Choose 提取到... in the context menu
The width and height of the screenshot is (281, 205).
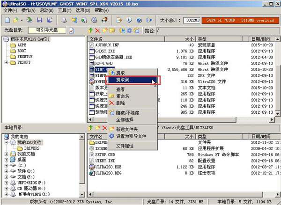click(x=133, y=80)
